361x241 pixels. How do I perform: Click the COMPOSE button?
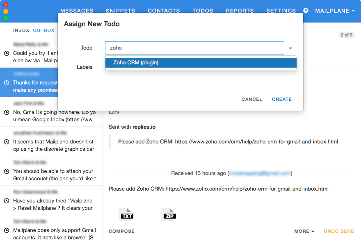(121, 231)
